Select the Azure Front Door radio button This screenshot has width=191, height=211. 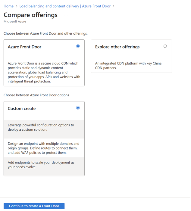click(x=78, y=46)
